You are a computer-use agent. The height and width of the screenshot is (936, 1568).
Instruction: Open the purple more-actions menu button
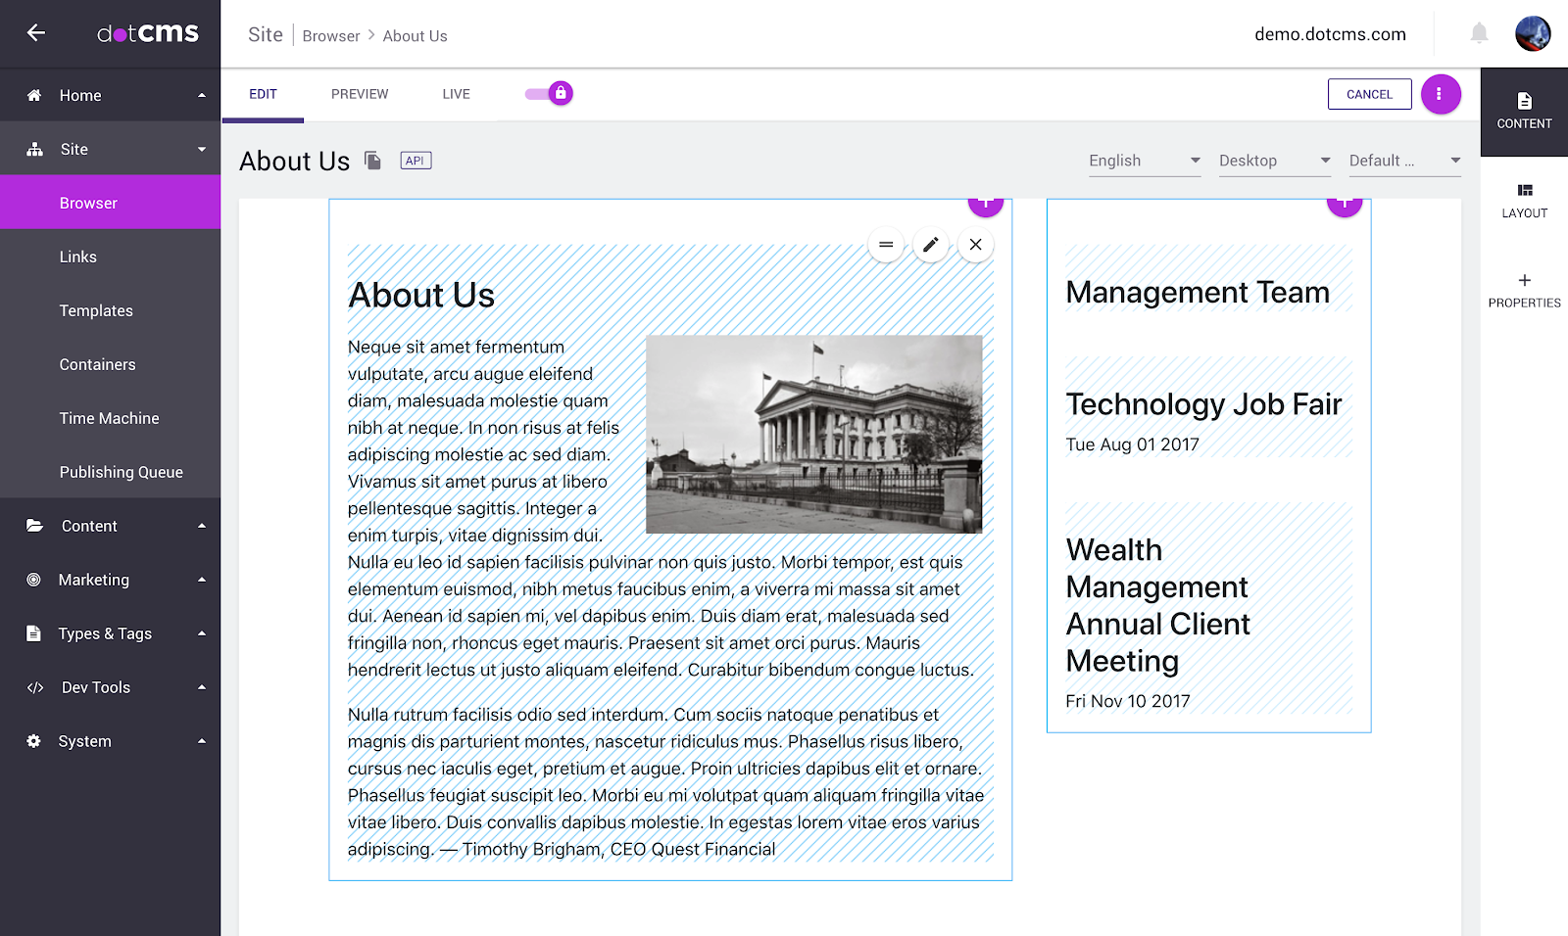[x=1441, y=94]
